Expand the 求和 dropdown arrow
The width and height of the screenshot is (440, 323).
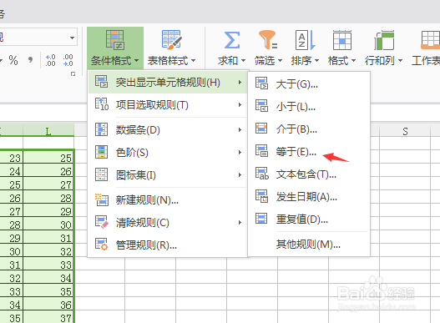pos(243,60)
